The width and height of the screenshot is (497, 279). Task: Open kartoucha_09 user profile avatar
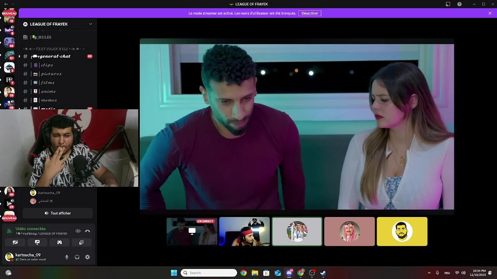click(x=9, y=257)
